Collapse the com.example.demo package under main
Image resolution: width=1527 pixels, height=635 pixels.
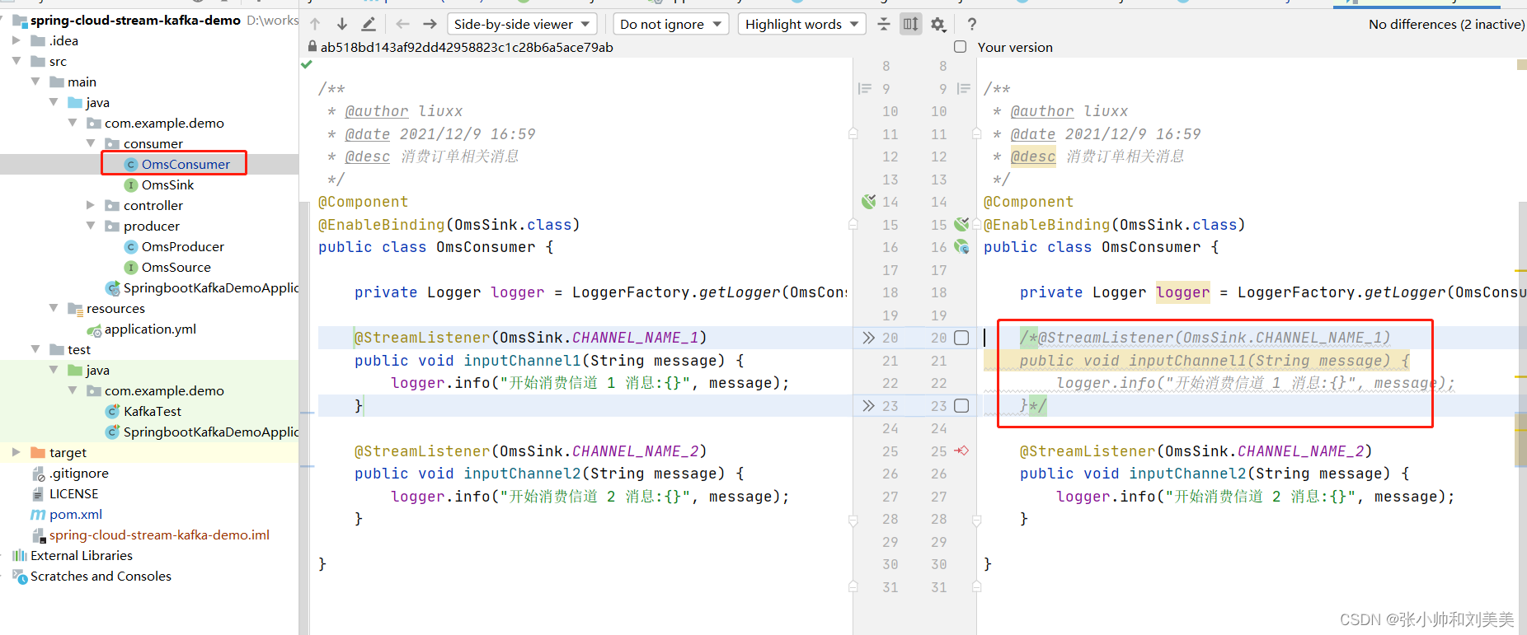[x=72, y=123]
